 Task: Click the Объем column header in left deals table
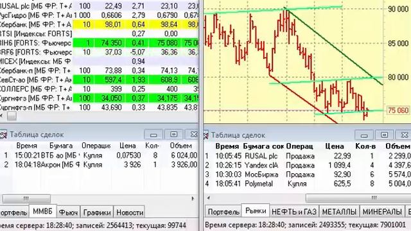181,146
